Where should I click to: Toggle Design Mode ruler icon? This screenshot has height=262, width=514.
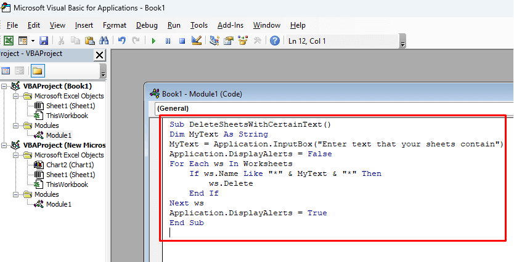tap(197, 41)
